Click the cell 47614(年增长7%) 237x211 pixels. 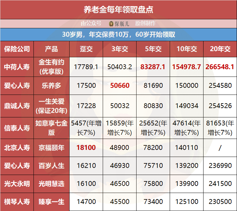[187, 128]
